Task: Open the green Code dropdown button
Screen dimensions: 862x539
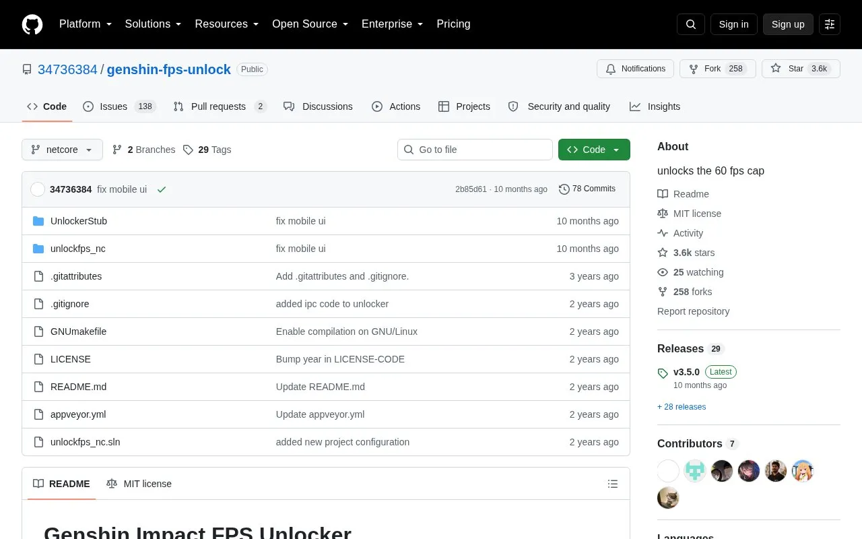Action: [x=594, y=150]
